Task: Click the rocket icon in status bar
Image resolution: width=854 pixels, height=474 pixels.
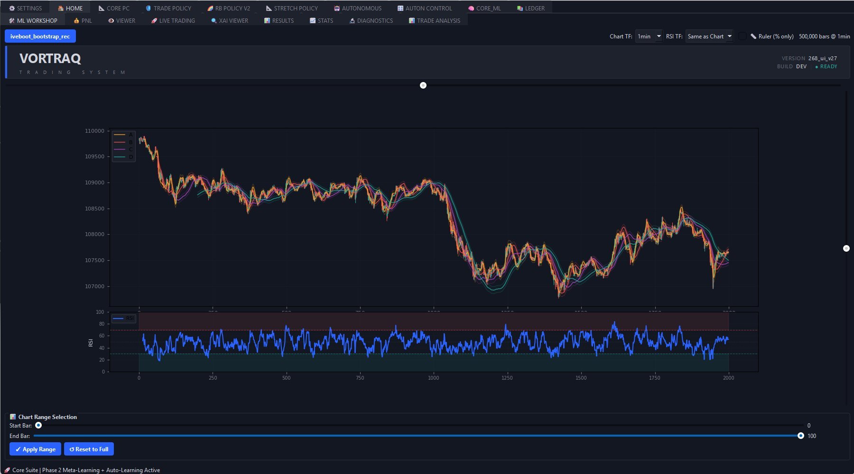Action: click(7, 470)
